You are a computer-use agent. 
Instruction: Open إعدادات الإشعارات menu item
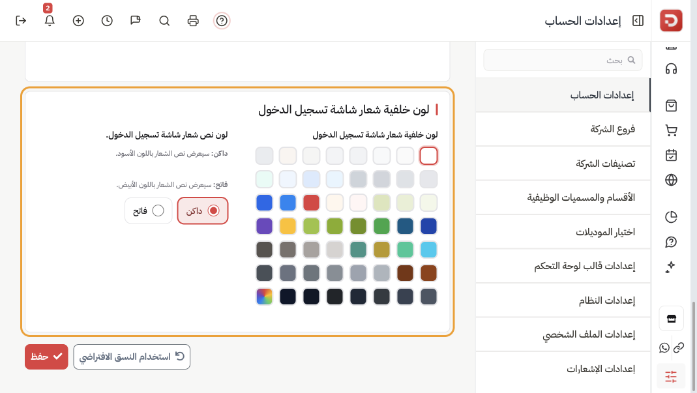(563, 369)
